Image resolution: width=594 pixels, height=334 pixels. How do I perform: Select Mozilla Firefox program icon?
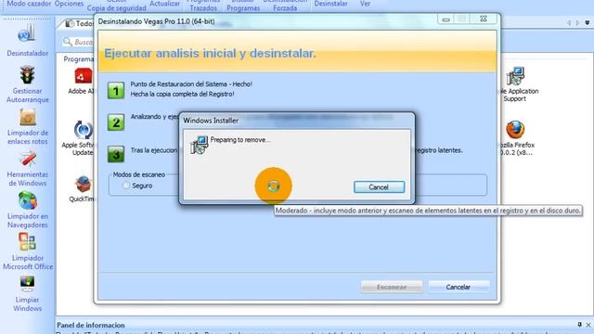pyautogui.click(x=515, y=130)
